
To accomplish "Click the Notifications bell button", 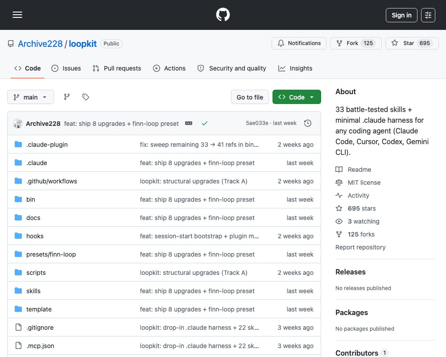I will (x=299, y=43).
